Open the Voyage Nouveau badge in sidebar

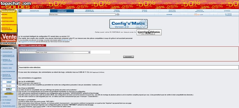point(9,93)
